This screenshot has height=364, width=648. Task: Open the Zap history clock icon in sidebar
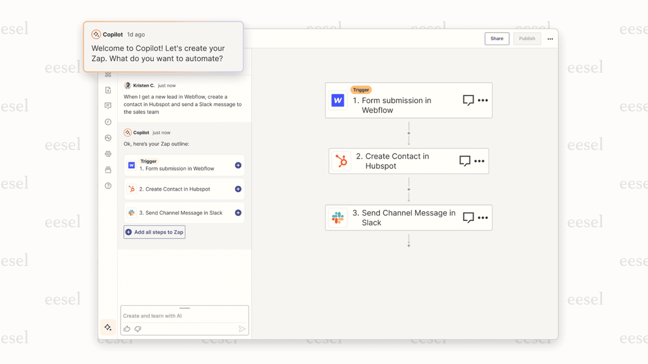click(x=108, y=122)
